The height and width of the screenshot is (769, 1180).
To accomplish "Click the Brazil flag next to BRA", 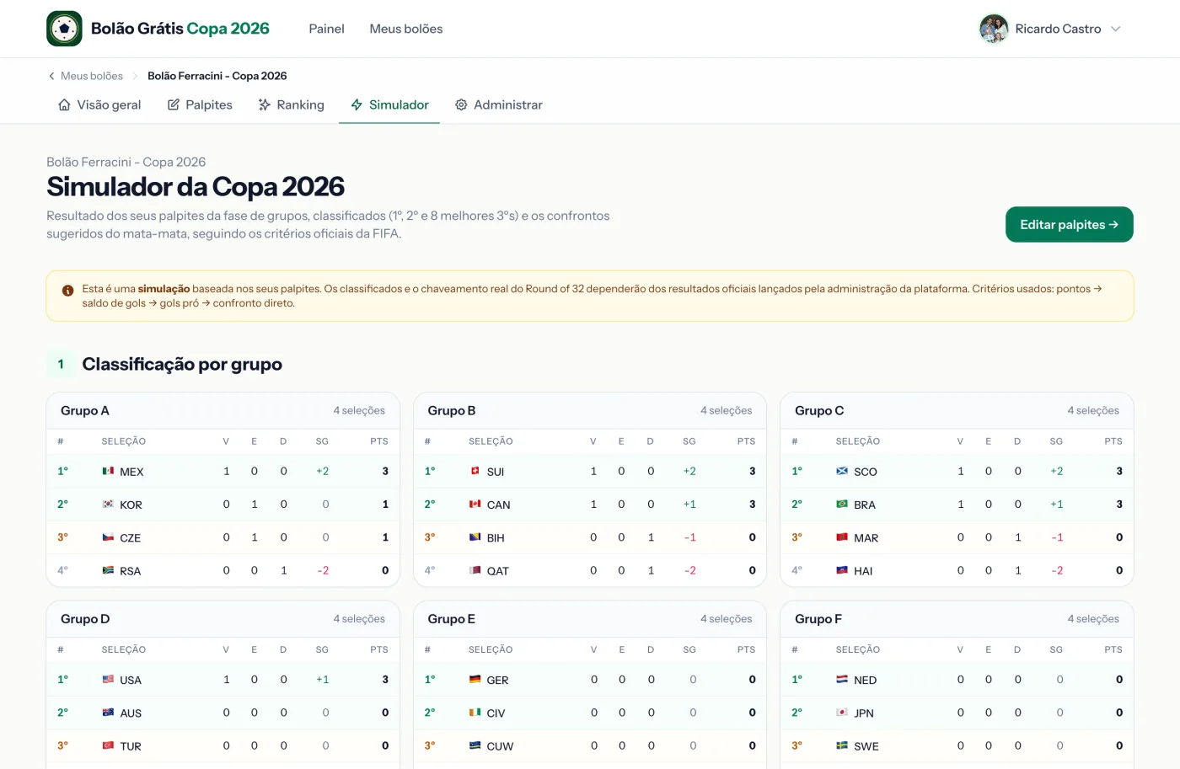I will (842, 504).
